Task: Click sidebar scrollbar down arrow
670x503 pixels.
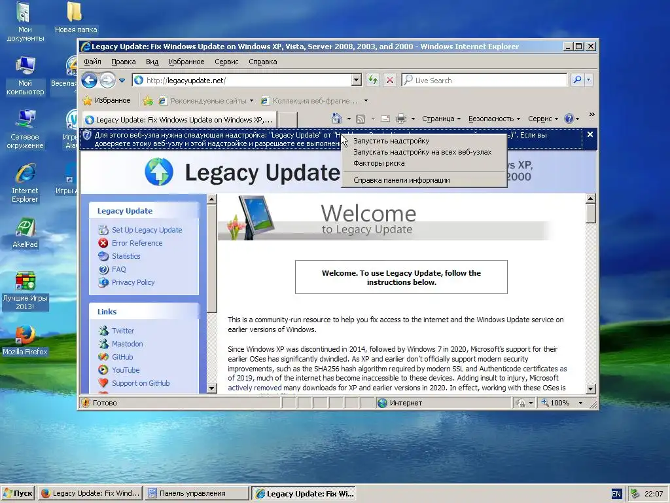Action: click(211, 388)
